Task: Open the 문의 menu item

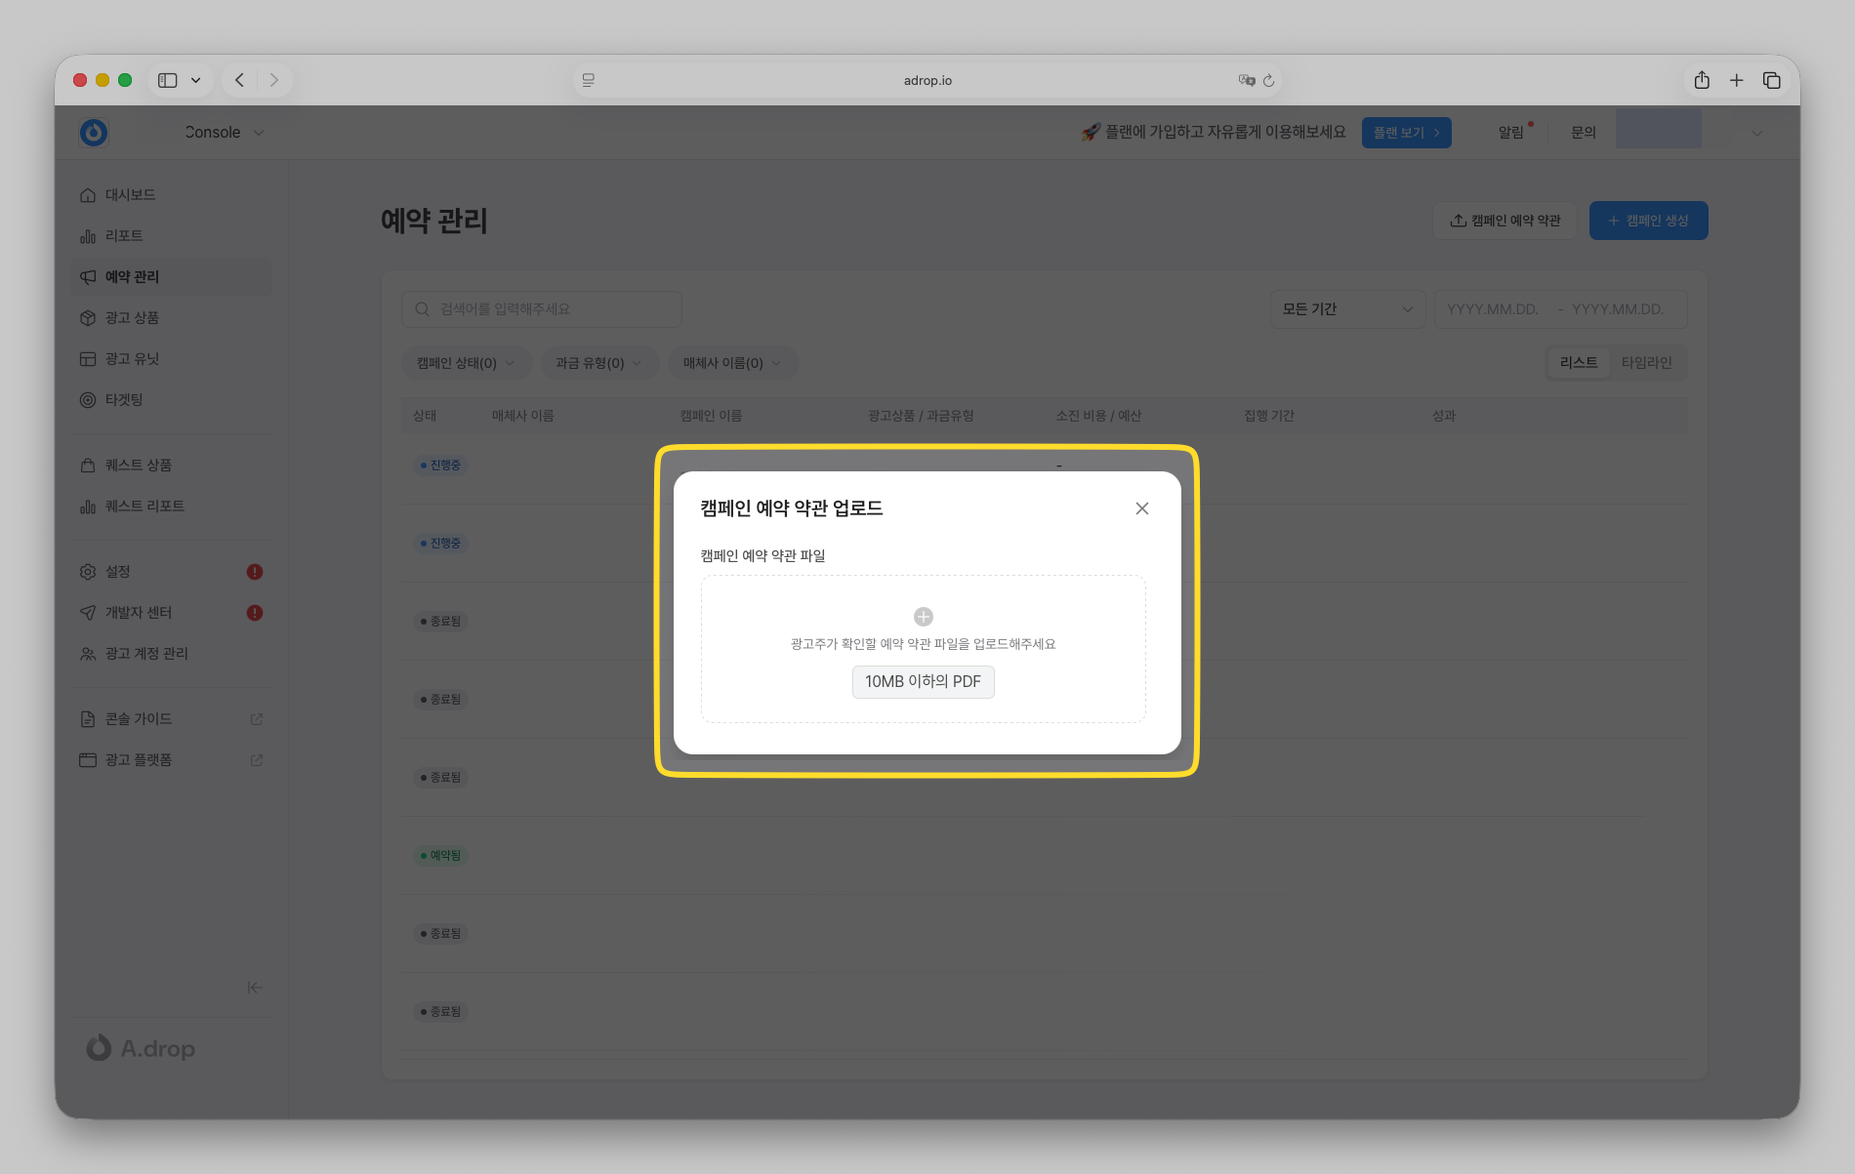Action: coord(1583,133)
